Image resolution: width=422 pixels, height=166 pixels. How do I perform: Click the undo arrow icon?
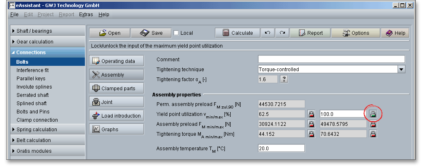tap(268, 33)
